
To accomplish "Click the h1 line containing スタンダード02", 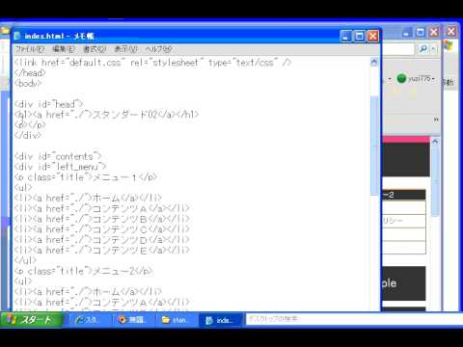I will 106,115.
